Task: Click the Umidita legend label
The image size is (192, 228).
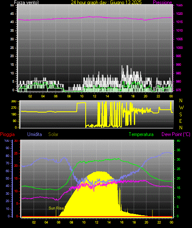Action: (x=35, y=134)
